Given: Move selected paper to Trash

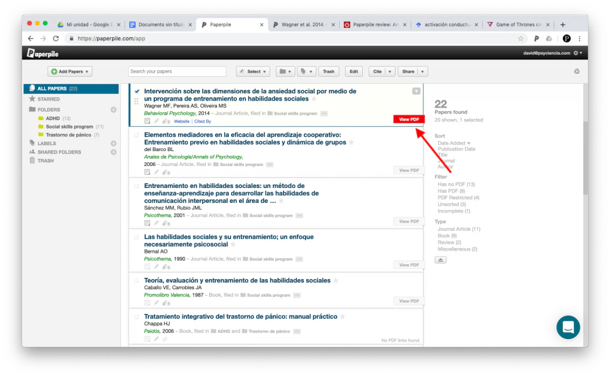Looking at the screenshot, I should pyautogui.click(x=328, y=71).
